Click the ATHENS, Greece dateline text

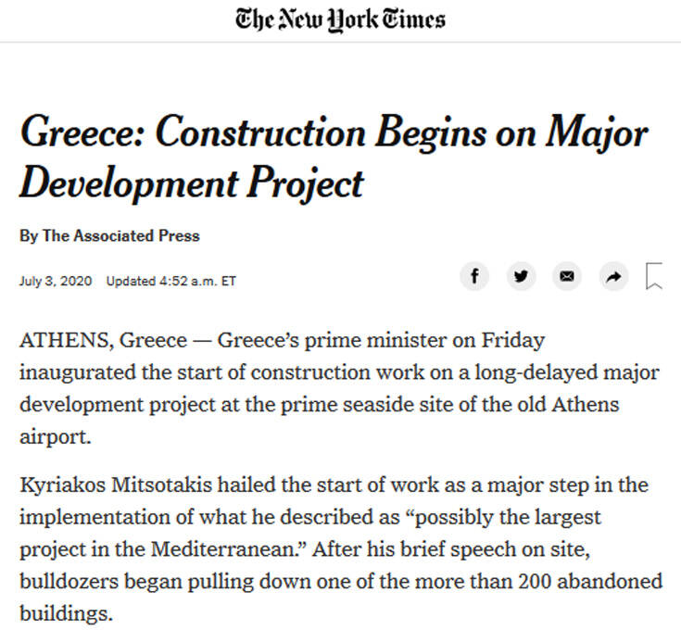click(104, 340)
